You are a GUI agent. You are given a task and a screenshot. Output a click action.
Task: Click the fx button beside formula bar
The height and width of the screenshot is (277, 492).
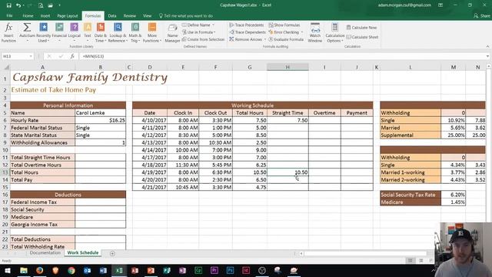point(72,56)
